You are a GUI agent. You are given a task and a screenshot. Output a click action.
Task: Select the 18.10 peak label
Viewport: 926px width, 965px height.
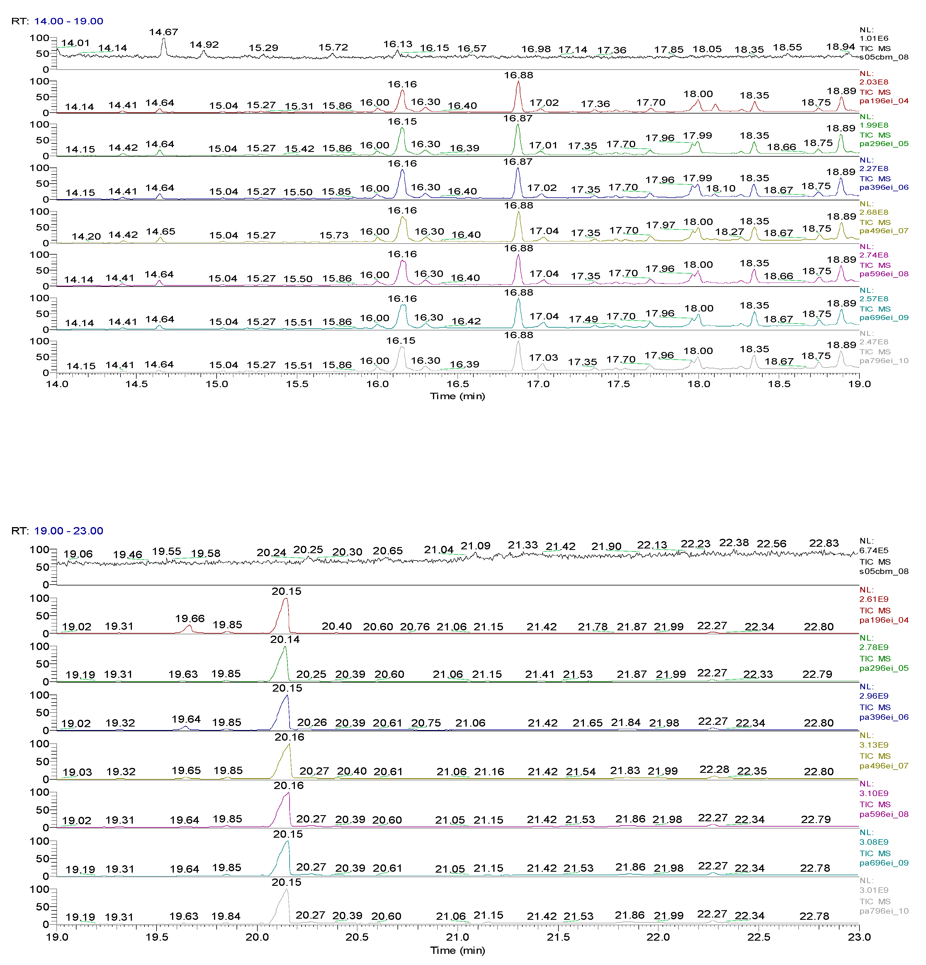pos(721,189)
